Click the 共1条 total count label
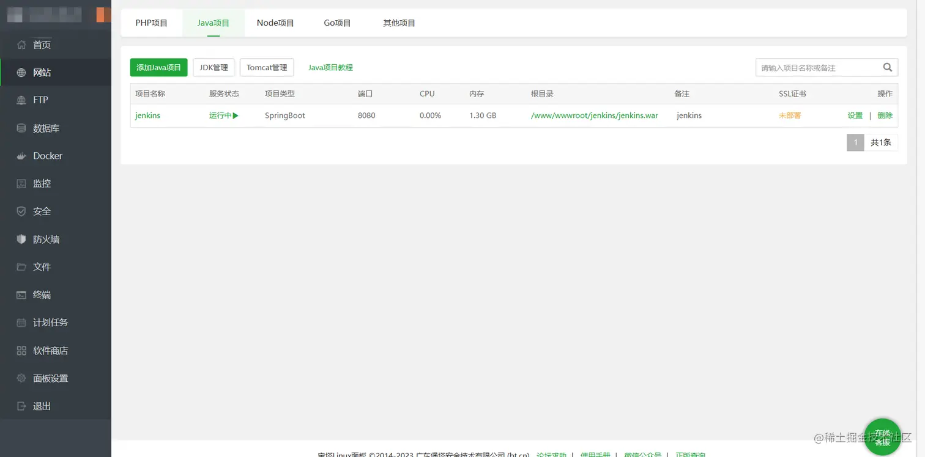925x457 pixels. (x=881, y=142)
